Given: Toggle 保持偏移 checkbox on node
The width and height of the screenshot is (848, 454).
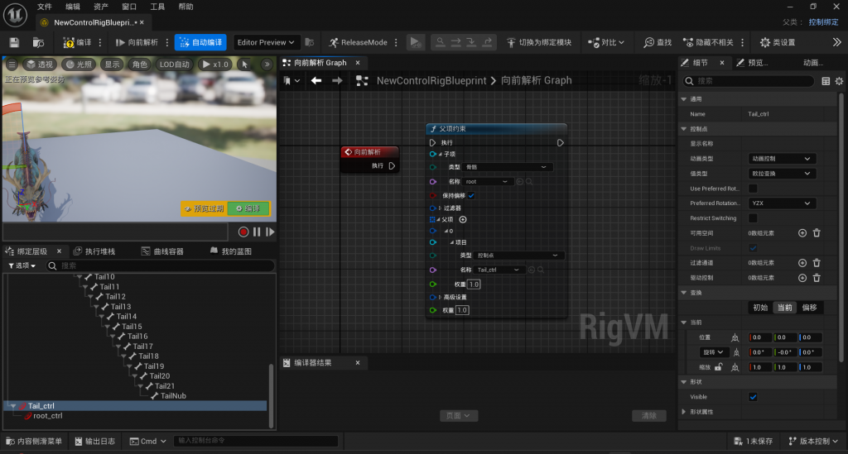Looking at the screenshot, I should click(471, 195).
